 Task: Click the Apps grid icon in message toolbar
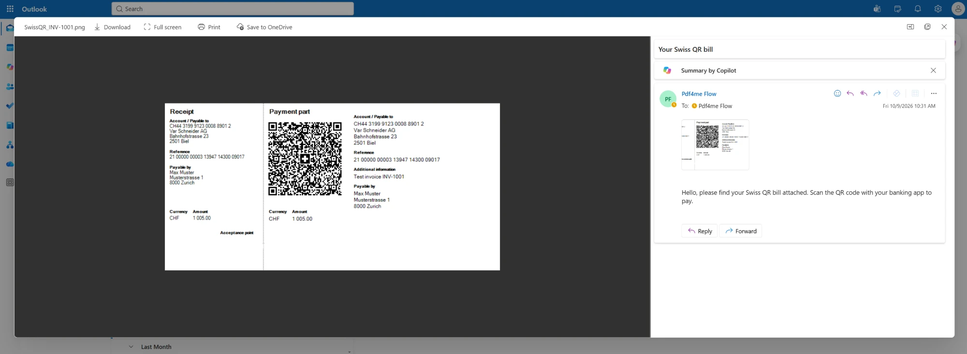tap(915, 93)
